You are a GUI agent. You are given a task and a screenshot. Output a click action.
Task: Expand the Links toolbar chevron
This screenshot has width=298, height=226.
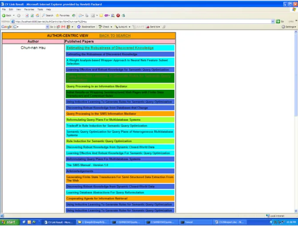coord(296,21)
